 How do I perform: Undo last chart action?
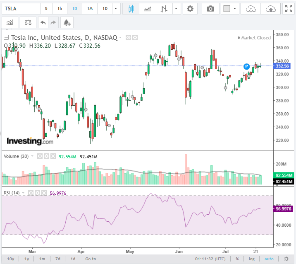[x=43, y=22]
